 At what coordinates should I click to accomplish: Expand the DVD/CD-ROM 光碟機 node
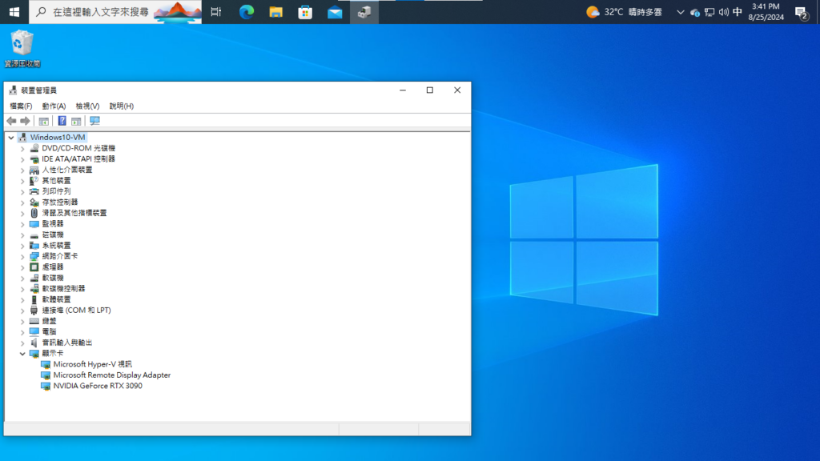tap(22, 148)
